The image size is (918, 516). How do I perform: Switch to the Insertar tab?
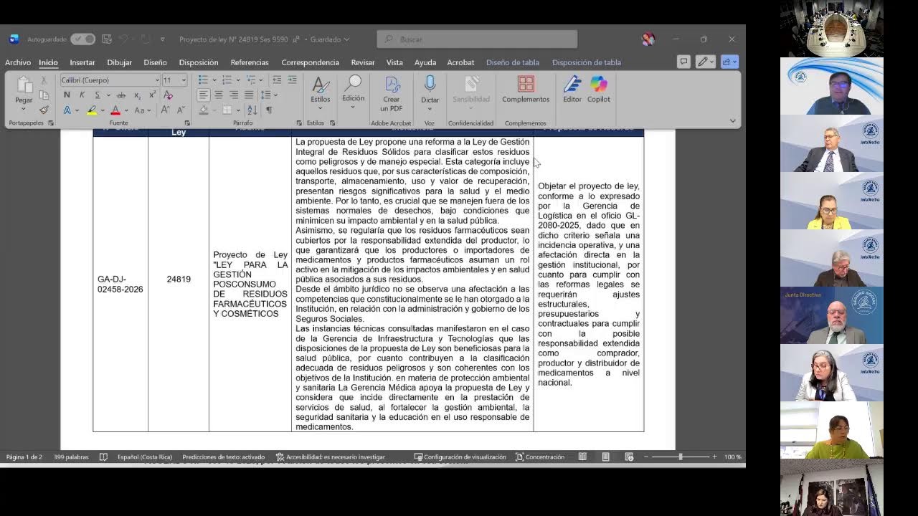[82, 62]
